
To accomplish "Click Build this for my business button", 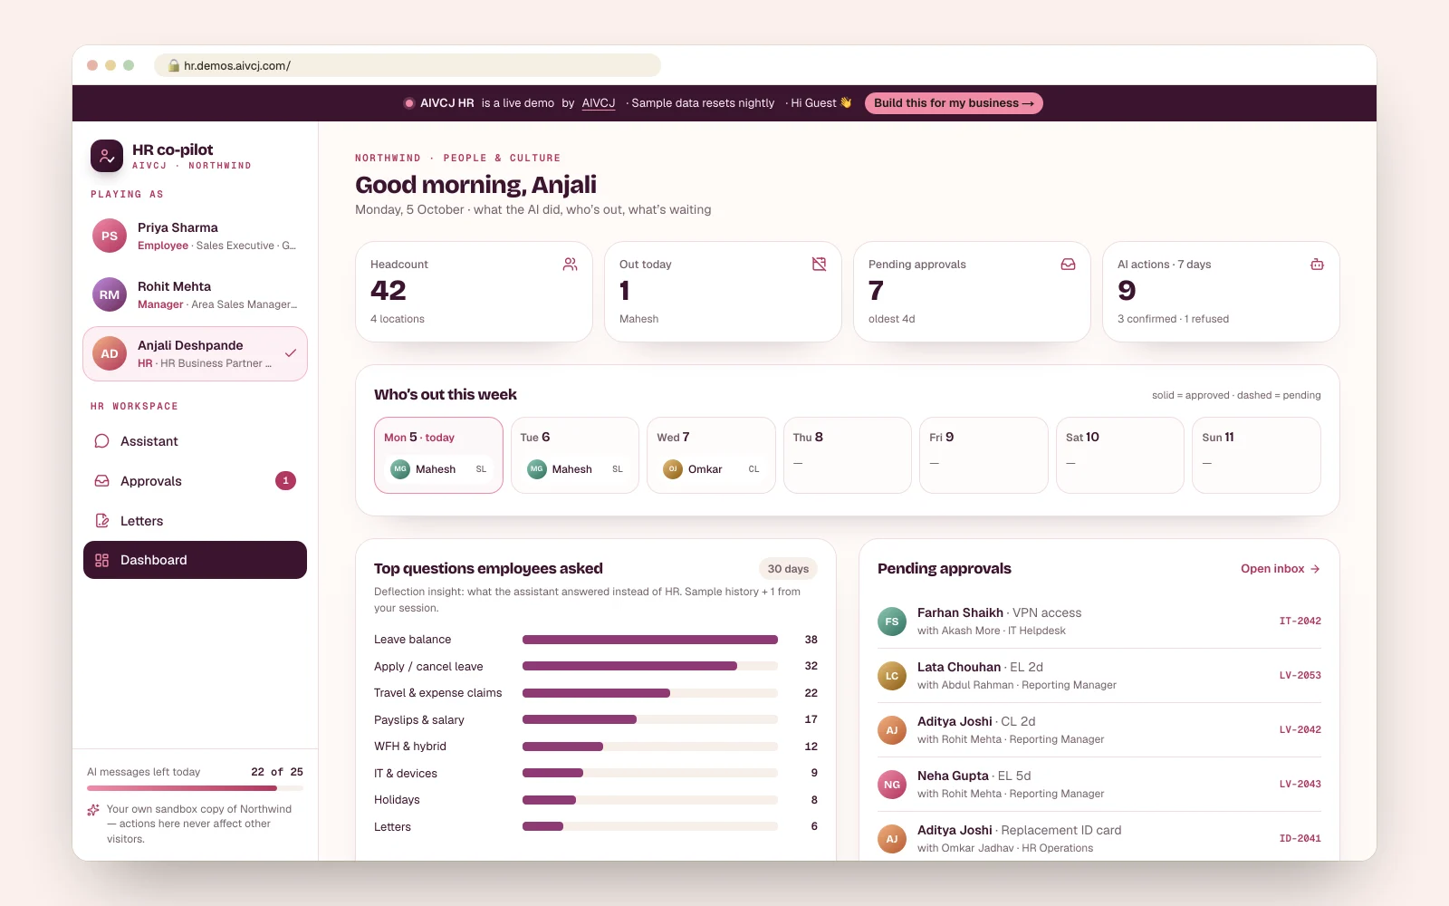I will (954, 103).
